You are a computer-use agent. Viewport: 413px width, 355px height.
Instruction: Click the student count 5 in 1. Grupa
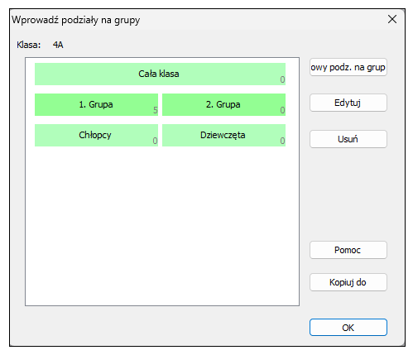click(156, 110)
